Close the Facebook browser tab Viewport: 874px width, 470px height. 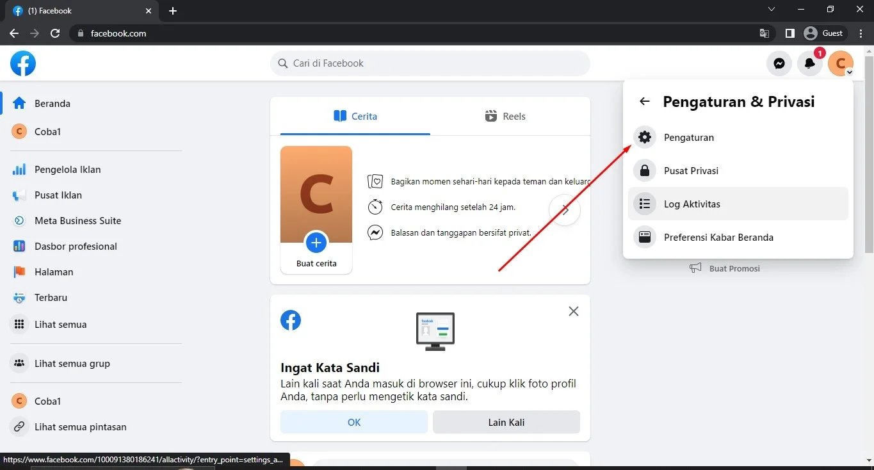coord(149,11)
